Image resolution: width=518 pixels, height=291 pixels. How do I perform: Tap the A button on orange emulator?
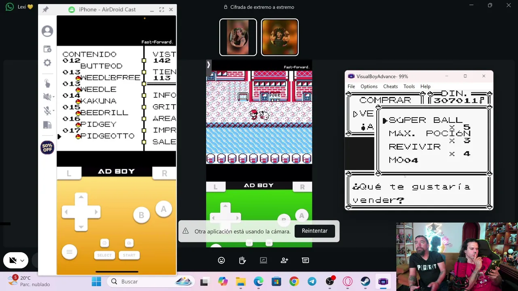coord(163,209)
